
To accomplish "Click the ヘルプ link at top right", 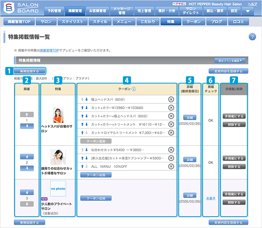I will click(x=252, y=4).
